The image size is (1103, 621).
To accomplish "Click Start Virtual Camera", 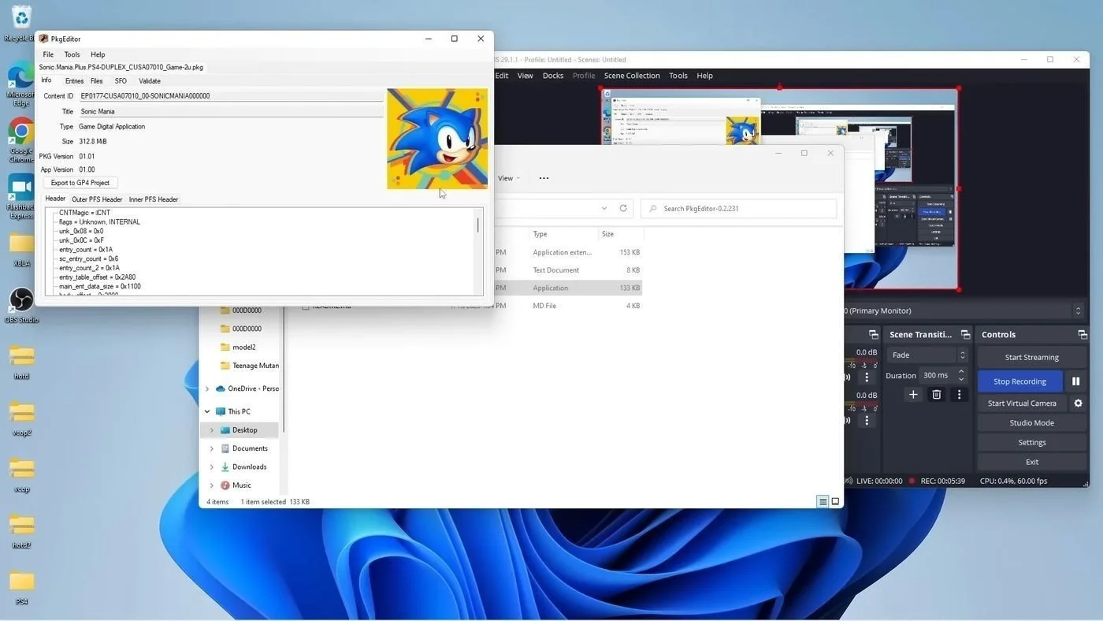I will [x=1022, y=403].
